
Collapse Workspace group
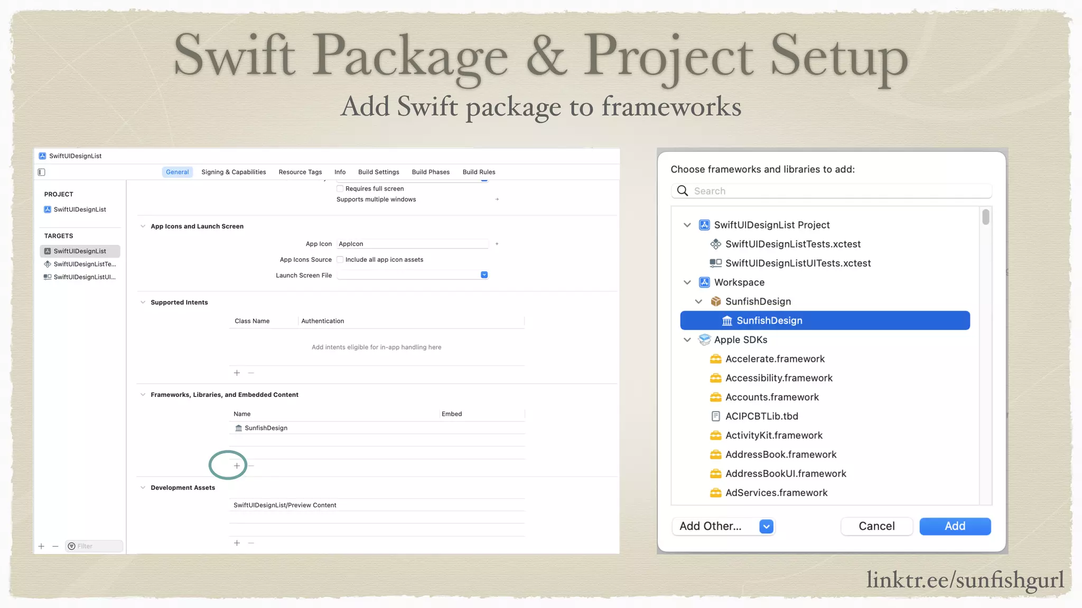687,283
